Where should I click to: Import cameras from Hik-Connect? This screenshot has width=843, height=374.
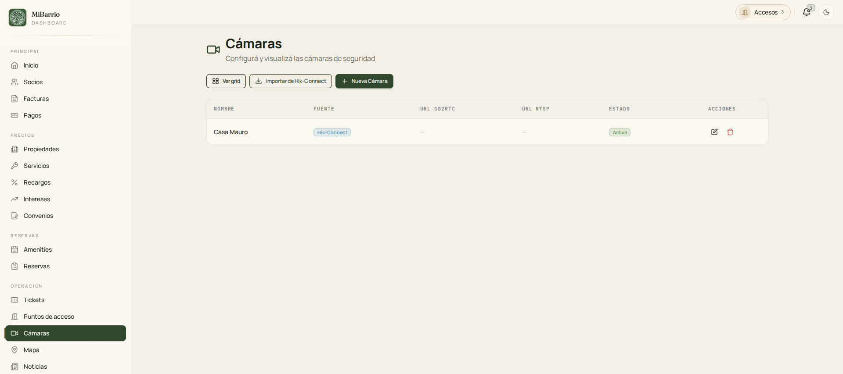[x=291, y=81]
